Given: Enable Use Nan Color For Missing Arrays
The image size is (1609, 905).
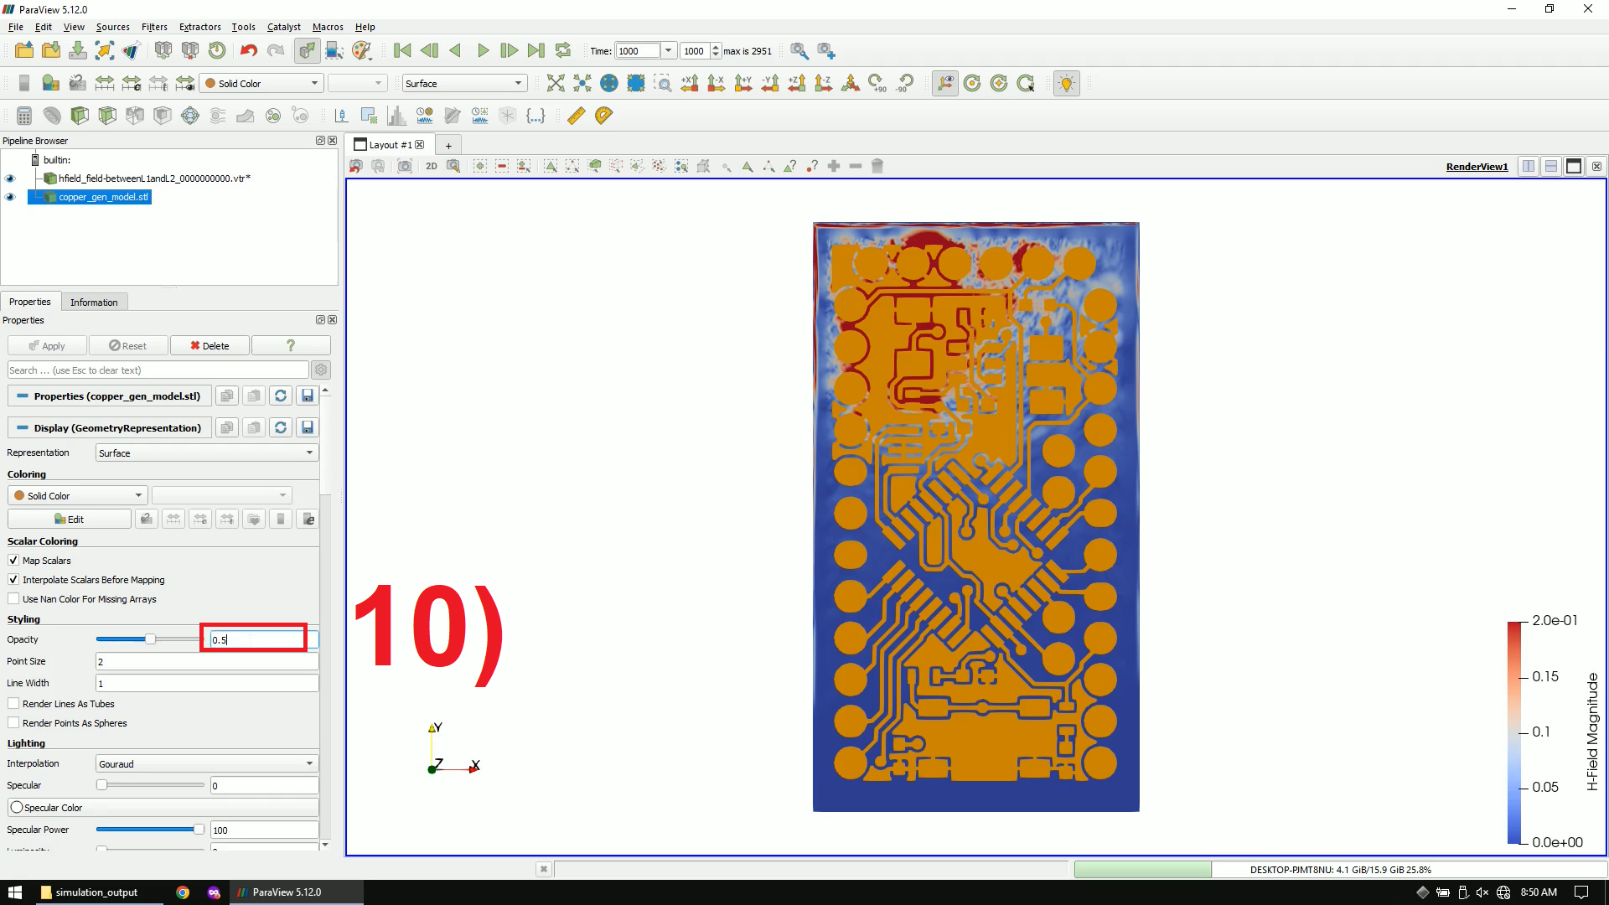Looking at the screenshot, I should (x=14, y=599).
